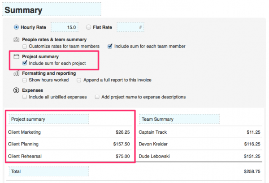
Task: Click the People rates & team summary icon
Action: (x=17, y=40)
